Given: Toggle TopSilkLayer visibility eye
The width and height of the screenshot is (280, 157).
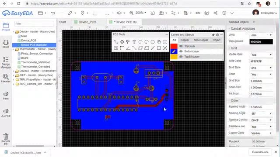Looking at the screenshot, I should pos(181,57).
